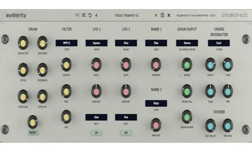Click the filter SAT knob
Screen dimensions: 252x151
coord(66,117)
